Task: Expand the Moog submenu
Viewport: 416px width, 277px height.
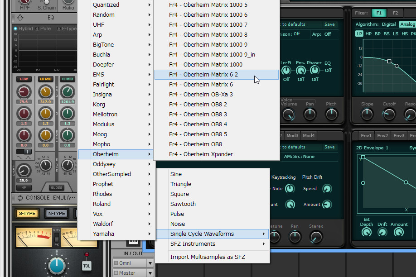Action: [116, 134]
